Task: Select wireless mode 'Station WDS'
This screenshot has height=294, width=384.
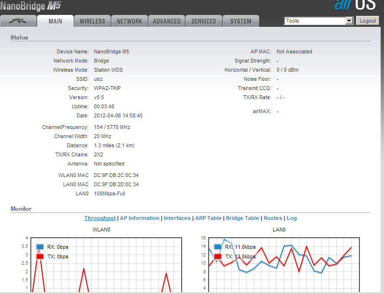Action: click(x=108, y=70)
